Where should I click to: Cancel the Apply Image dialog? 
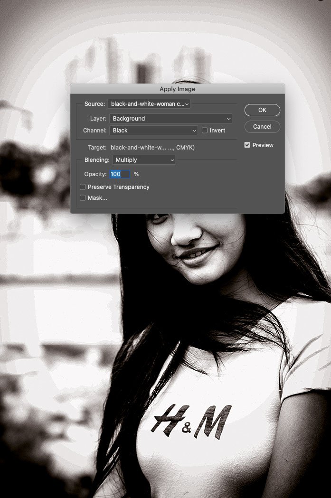(262, 126)
